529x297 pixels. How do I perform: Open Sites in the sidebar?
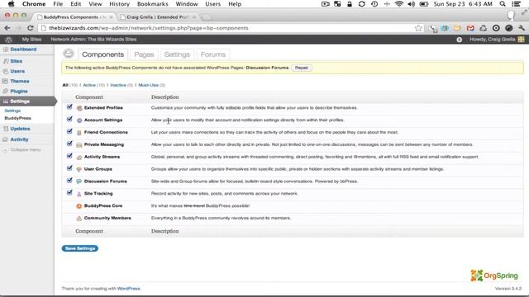pyautogui.click(x=17, y=61)
